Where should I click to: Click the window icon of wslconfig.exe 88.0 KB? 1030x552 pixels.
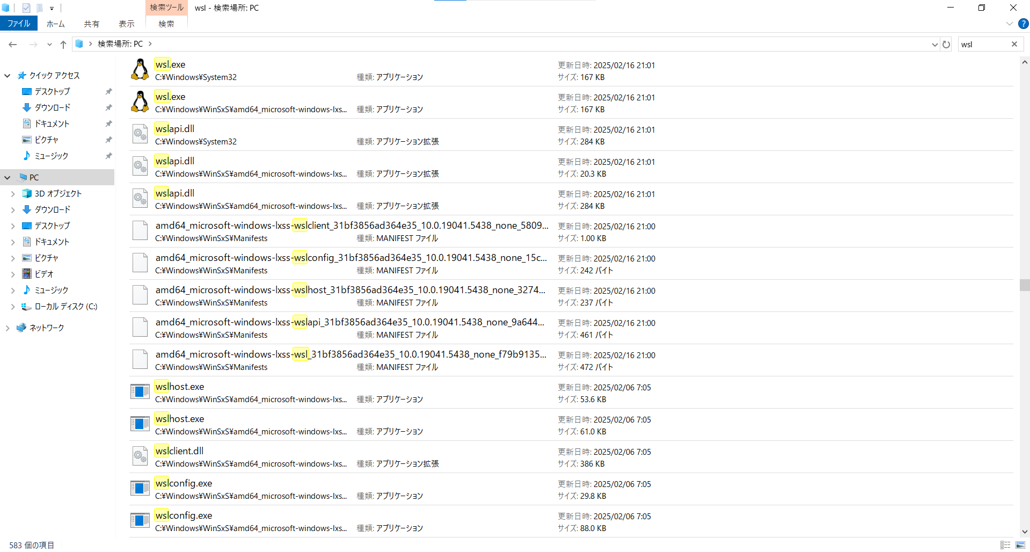[x=140, y=521]
